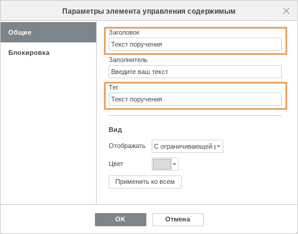Open the Отображать dropdown list

pyautogui.click(x=188, y=146)
